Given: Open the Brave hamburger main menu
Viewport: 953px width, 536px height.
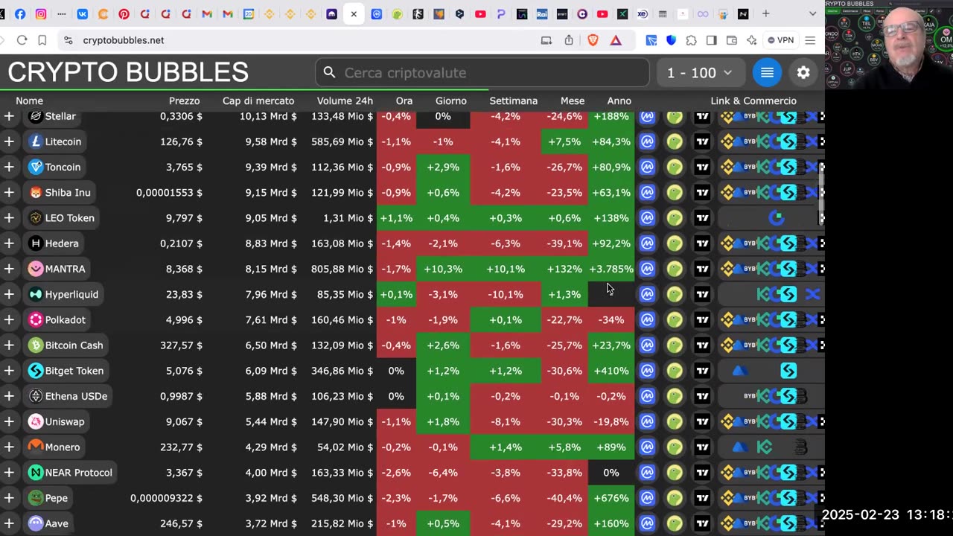Looking at the screenshot, I should [810, 40].
